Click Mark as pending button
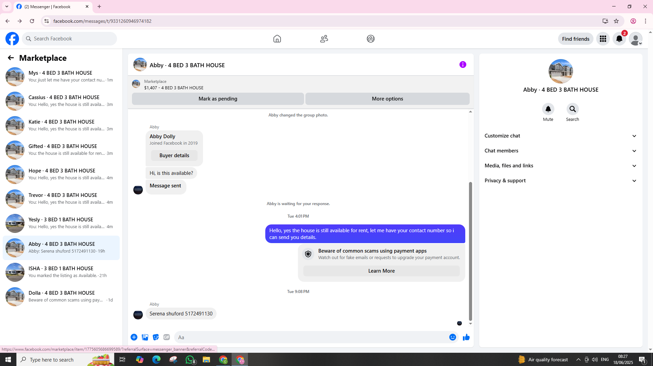The image size is (653, 366). click(x=218, y=99)
